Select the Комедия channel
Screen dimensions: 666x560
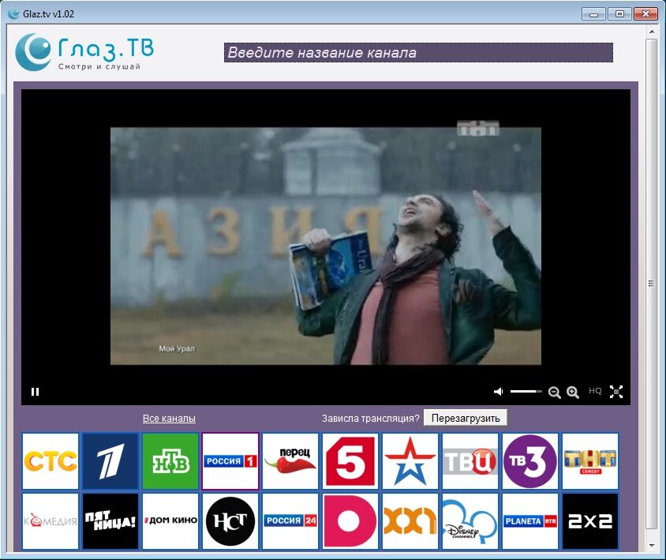[51, 521]
